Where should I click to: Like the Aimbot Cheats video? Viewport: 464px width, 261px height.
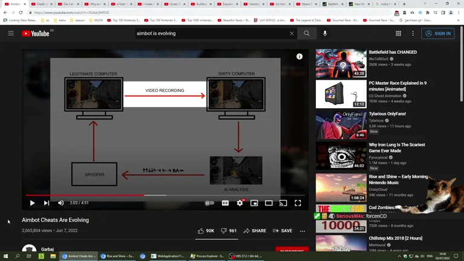(205, 231)
